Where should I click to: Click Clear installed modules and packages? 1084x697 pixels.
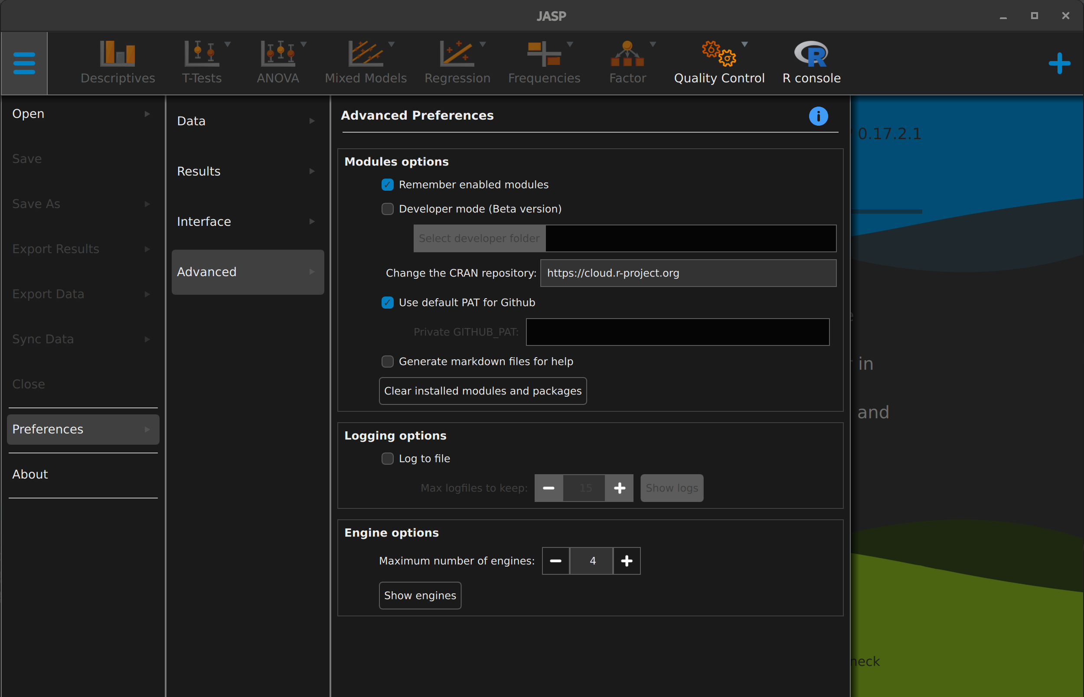pos(483,391)
